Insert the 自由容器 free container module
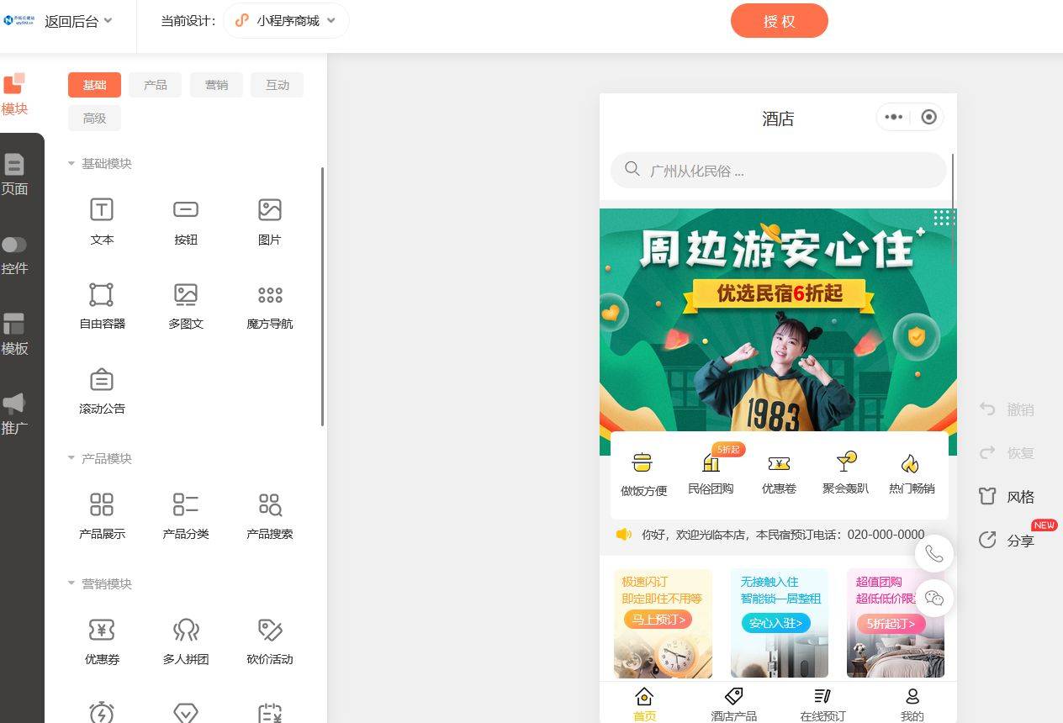 pyautogui.click(x=102, y=305)
